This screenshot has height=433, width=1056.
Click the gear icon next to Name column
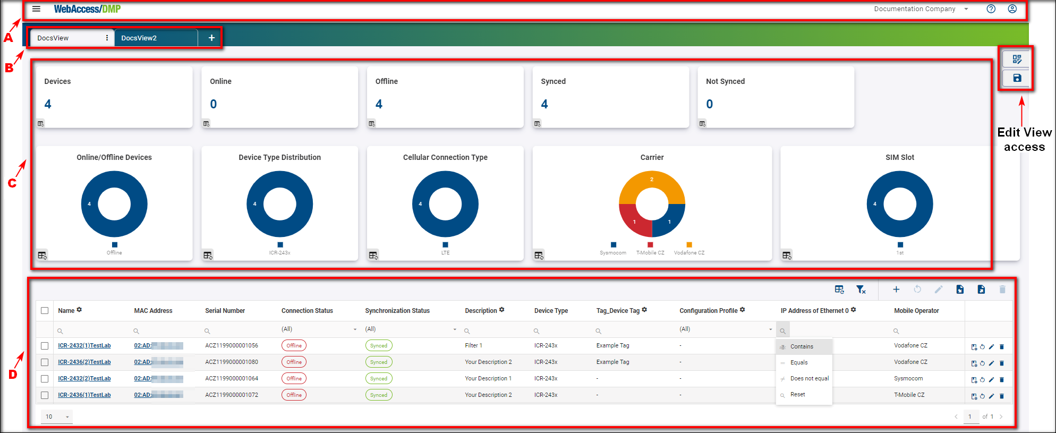click(x=79, y=310)
